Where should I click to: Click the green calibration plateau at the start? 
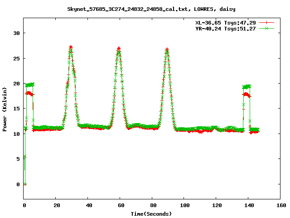[x=29, y=84]
